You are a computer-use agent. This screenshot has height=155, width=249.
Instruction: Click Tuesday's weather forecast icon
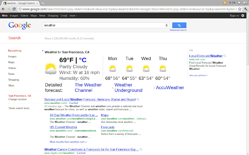129,69
